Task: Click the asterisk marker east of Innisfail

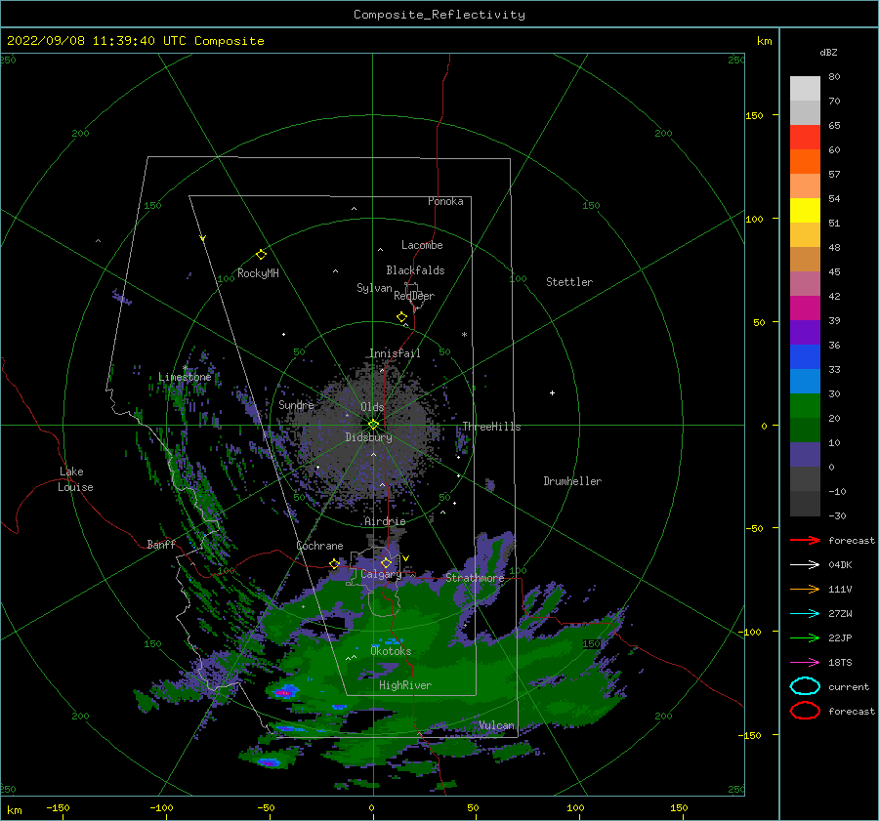Action: (464, 335)
